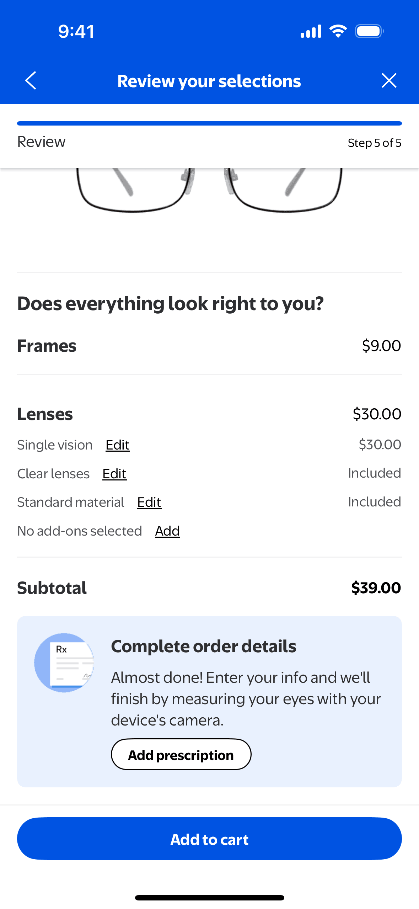Edit the Standard material option

pos(149,502)
